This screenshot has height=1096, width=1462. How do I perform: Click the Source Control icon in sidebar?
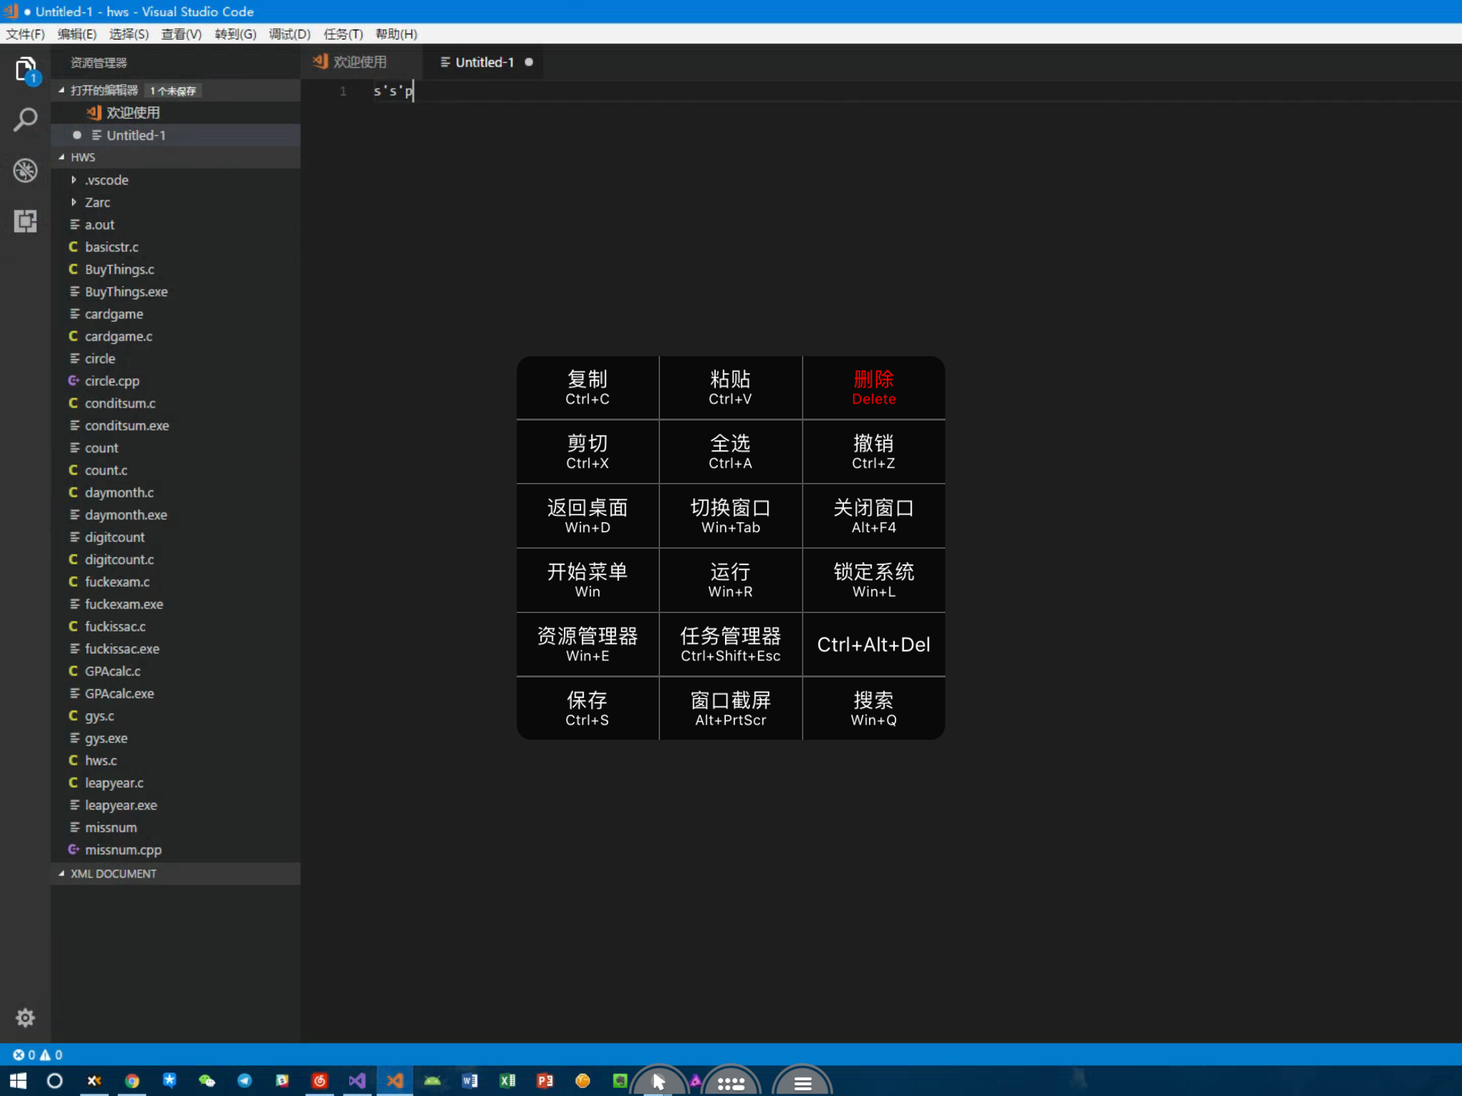(x=26, y=170)
